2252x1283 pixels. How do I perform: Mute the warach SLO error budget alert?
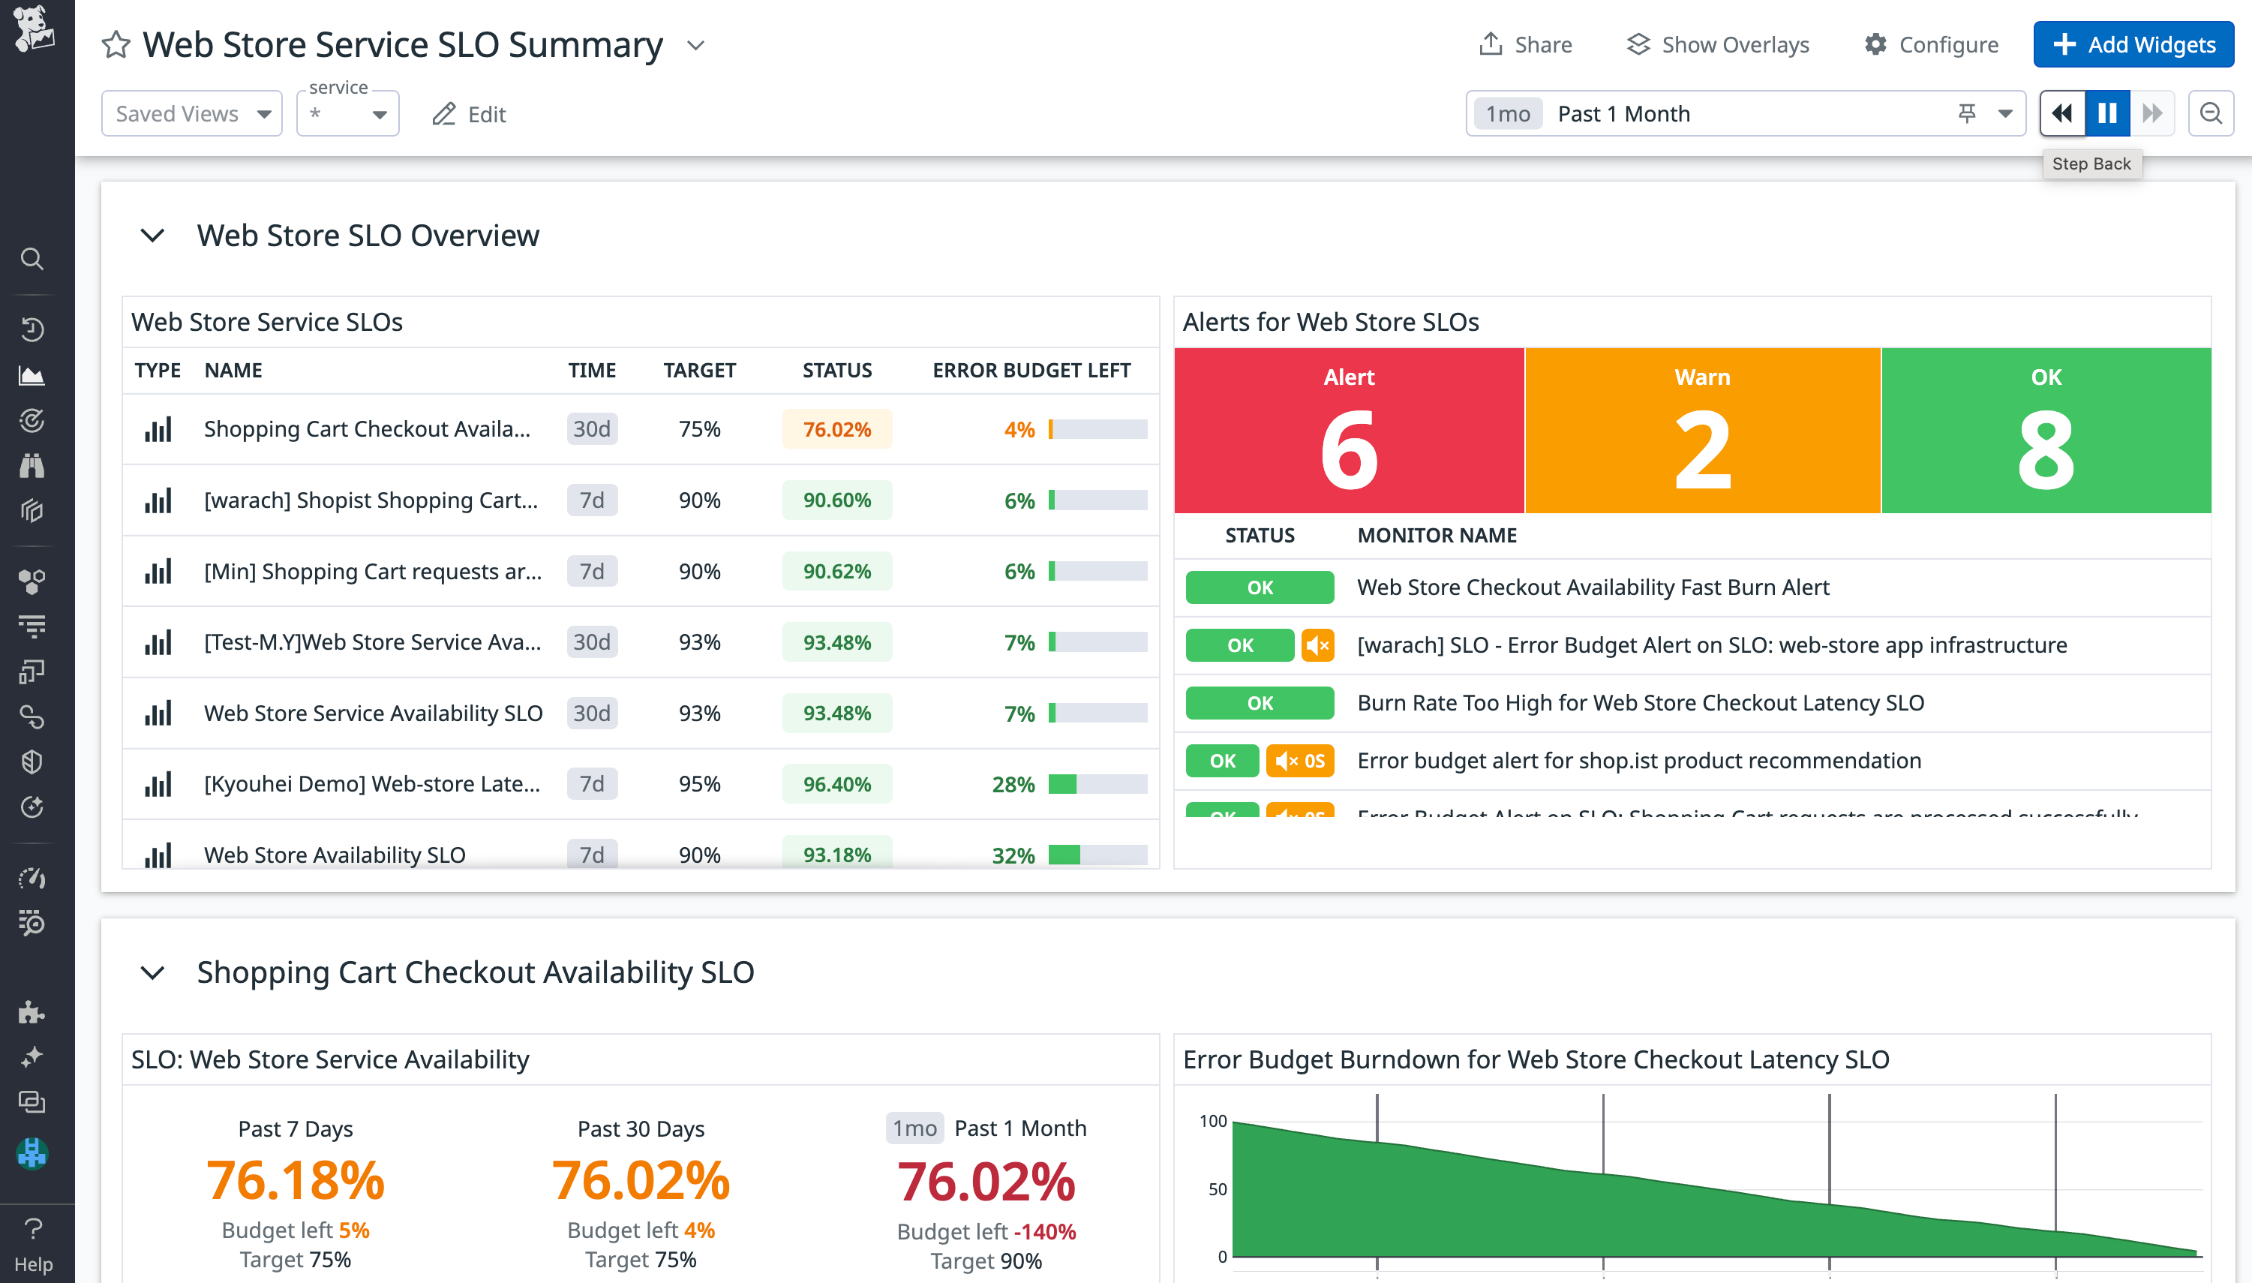1319,645
